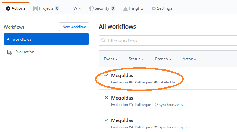Open the Megoldas run for Evaluation #6
The width and height of the screenshot is (237, 132).
tap(122, 76)
